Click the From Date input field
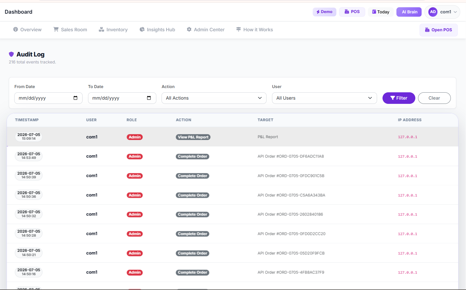Viewport: 466px width, 290px height. (x=48, y=98)
